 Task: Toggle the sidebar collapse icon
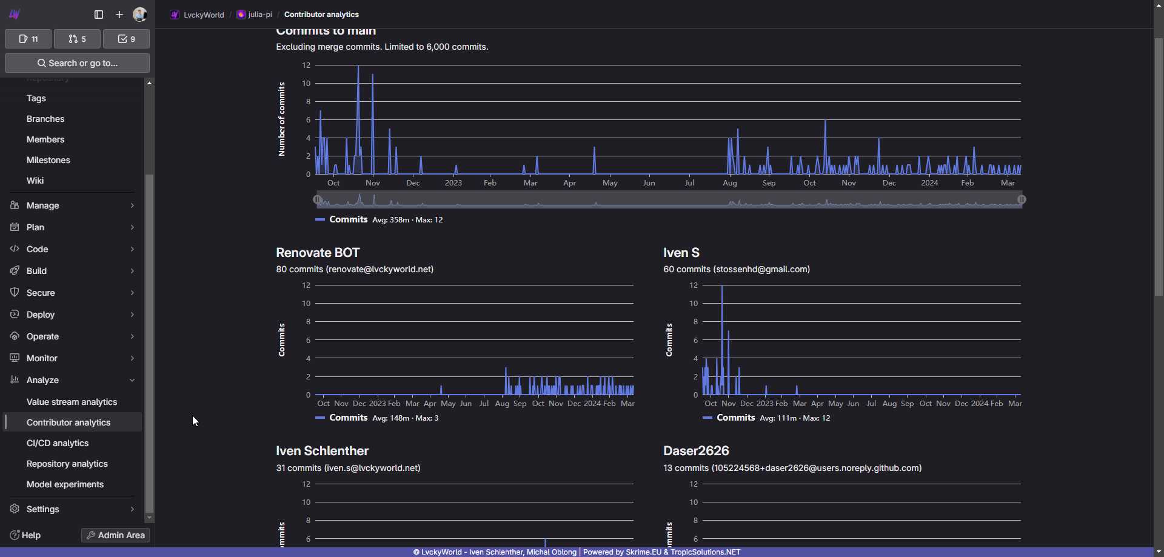[x=99, y=15]
